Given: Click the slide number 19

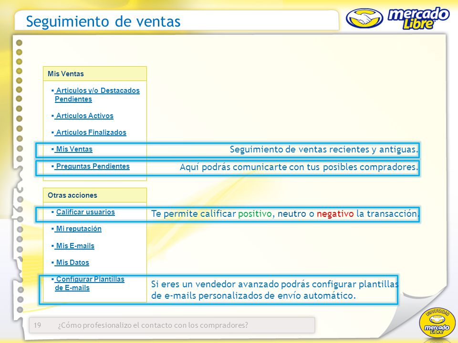Looking at the screenshot, I should pos(37,325).
